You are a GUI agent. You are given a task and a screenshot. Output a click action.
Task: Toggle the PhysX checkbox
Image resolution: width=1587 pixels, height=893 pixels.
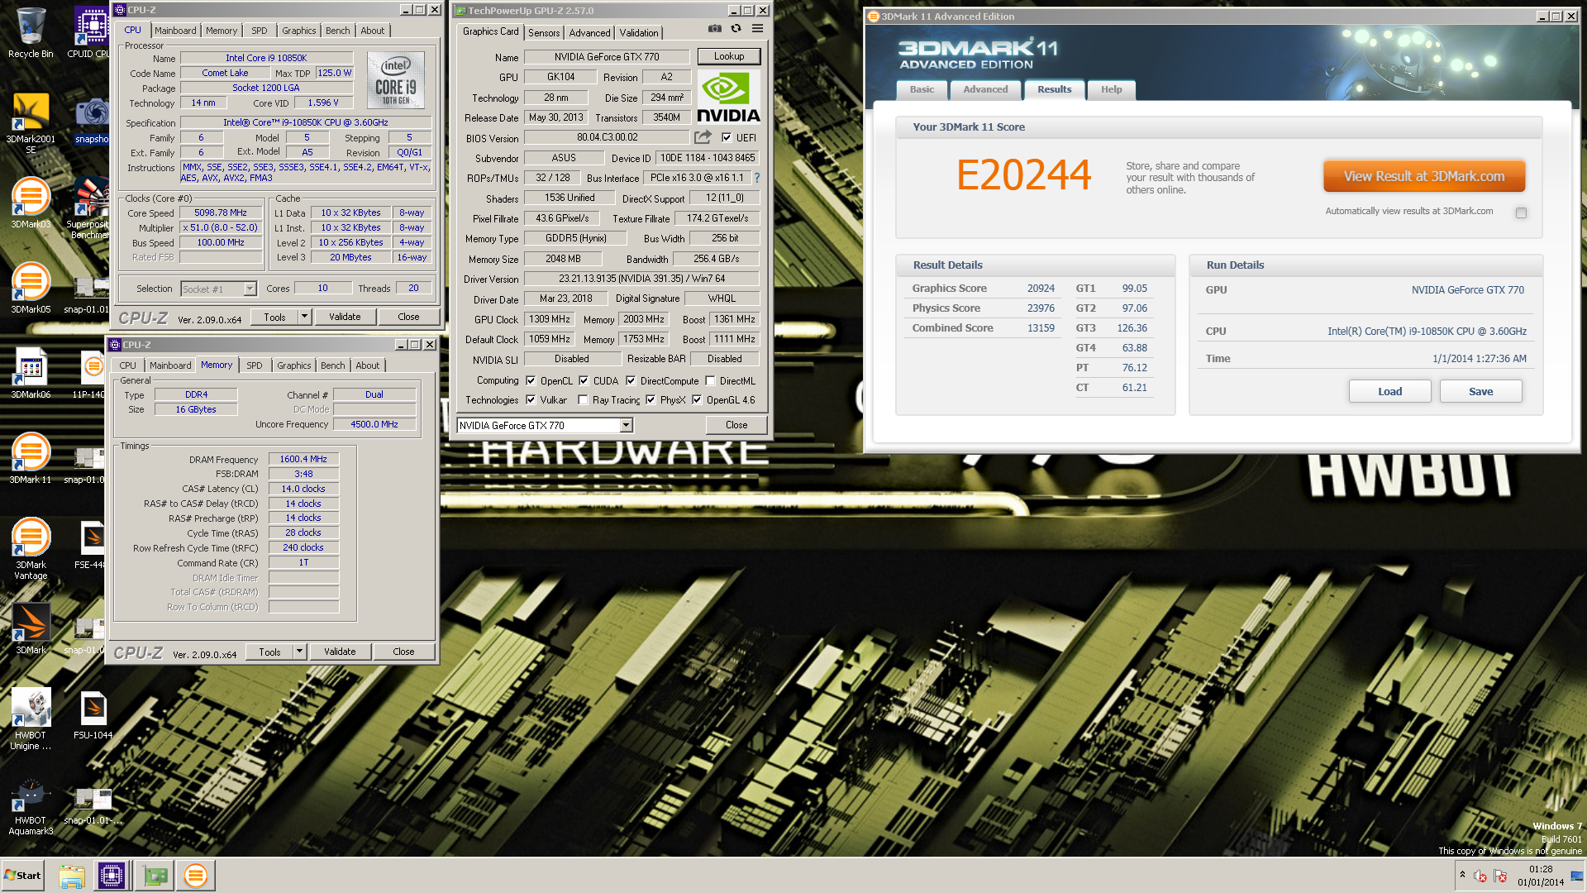(651, 400)
